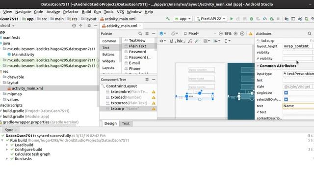Open the Build menu
This screenshot has height=177, width=314.
point(86,12)
